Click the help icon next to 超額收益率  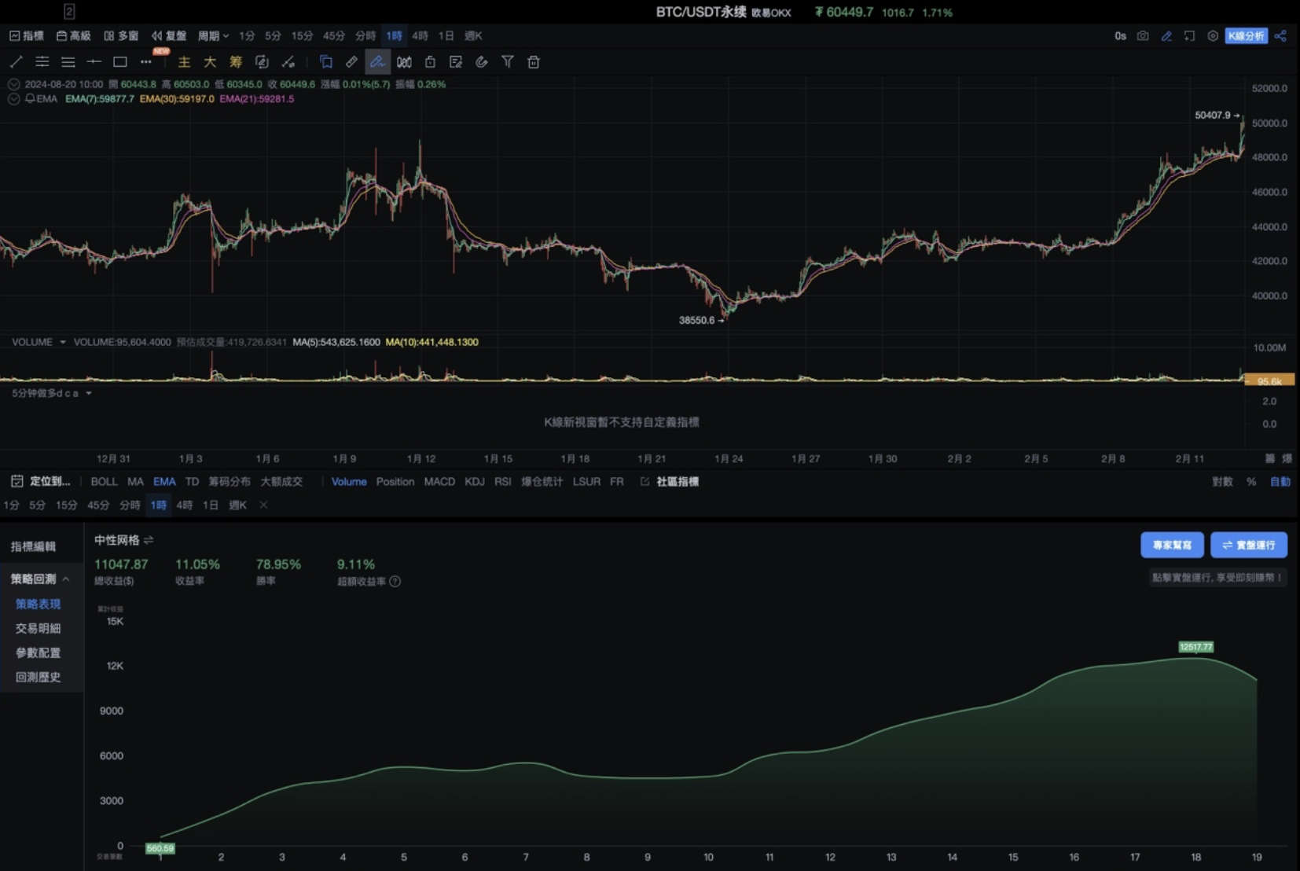pyautogui.click(x=395, y=582)
